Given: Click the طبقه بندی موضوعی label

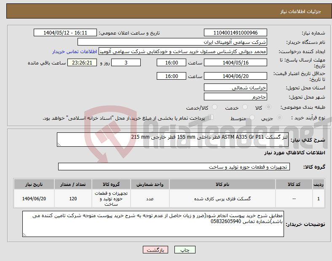Looking at the screenshot, I should tap(303, 108).
